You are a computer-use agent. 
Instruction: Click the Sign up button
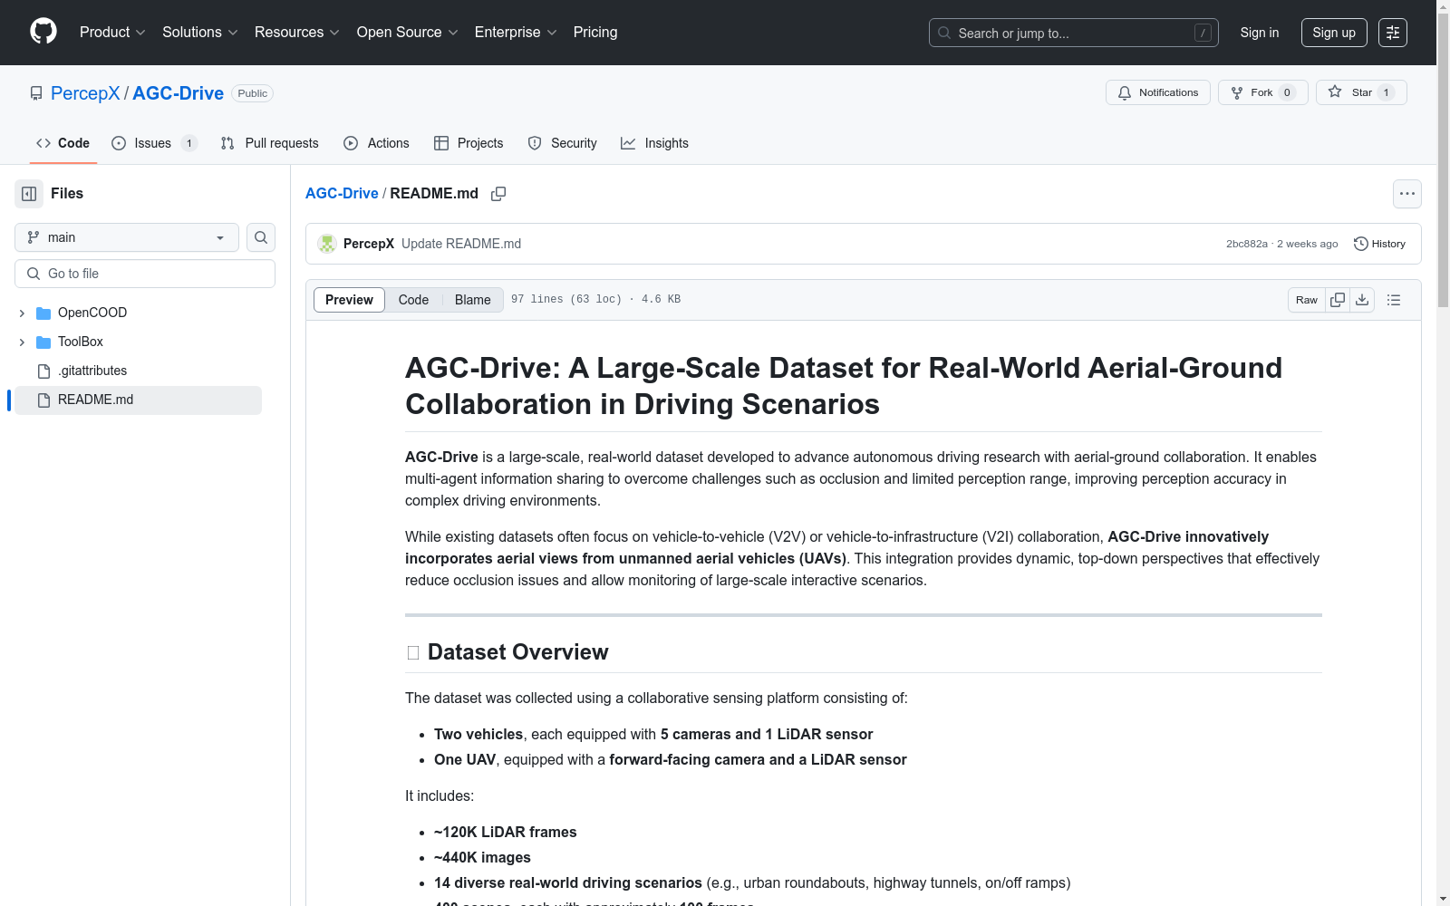click(x=1333, y=32)
